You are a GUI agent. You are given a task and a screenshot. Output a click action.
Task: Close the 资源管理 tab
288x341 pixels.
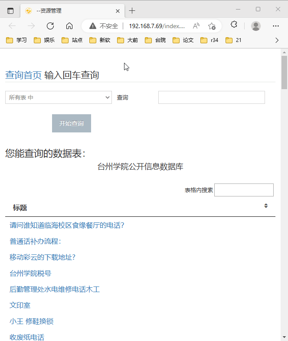click(118, 11)
